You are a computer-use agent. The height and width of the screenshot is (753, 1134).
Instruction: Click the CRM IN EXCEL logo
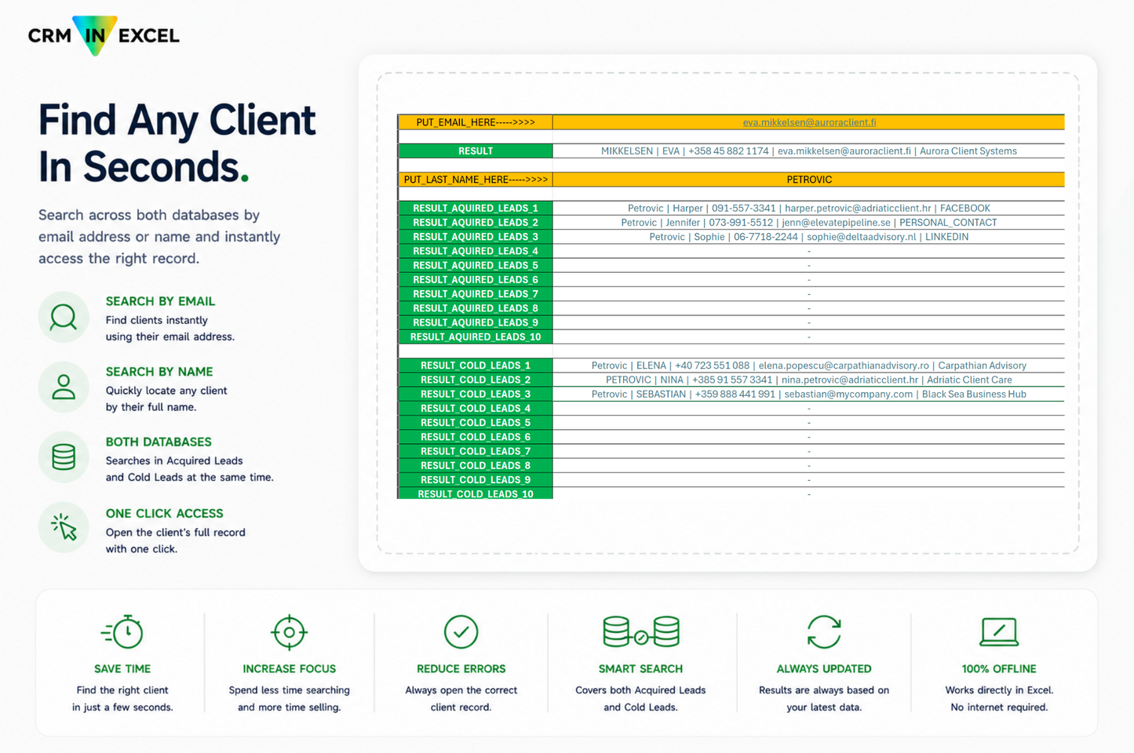104,35
